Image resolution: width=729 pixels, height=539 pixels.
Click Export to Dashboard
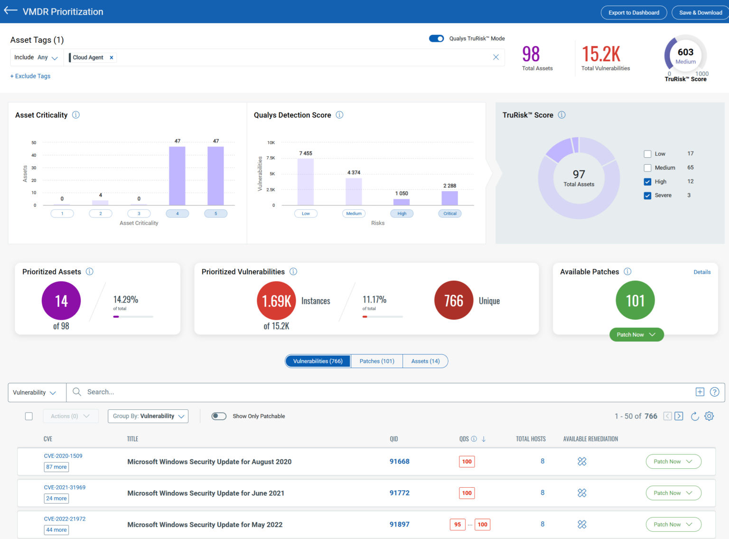tap(634, 13)
